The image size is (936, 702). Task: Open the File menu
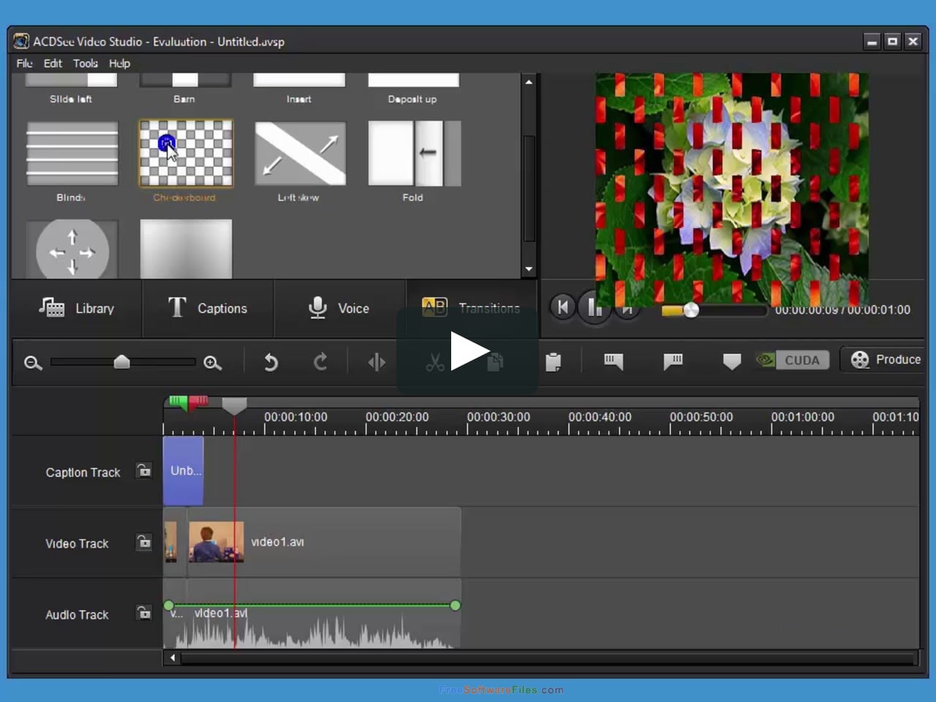[25, 64]
